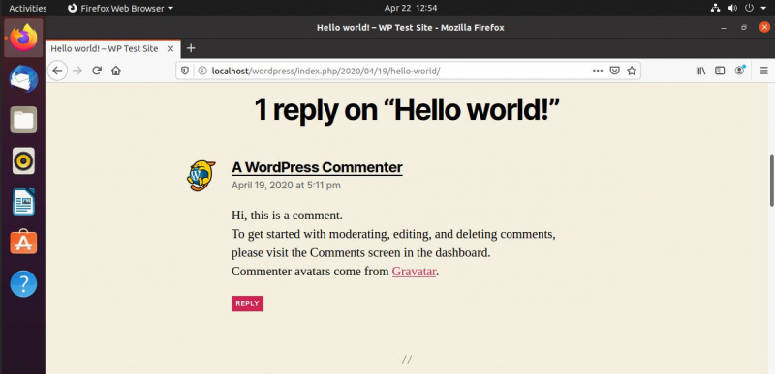The width and height of the screenshot is (775, 374).
Task: Close the Hello world! tab
Action: point(170,48)
